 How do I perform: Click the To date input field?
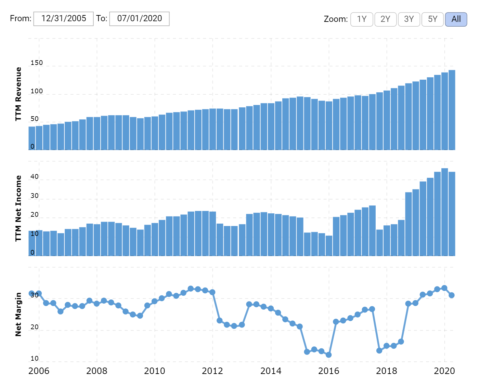pos(139,18)
